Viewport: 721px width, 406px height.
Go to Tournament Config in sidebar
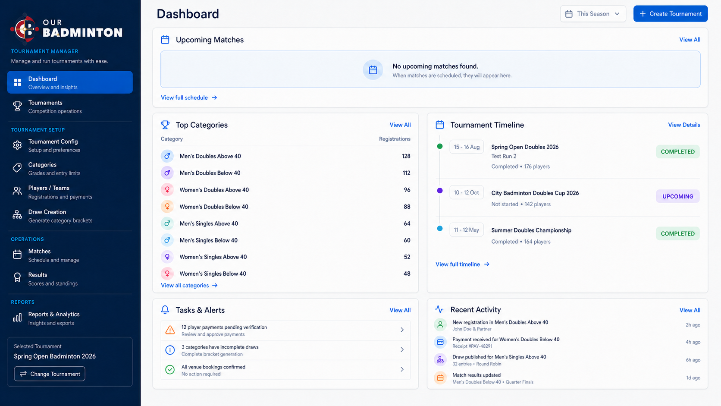(x=70, y=145)
